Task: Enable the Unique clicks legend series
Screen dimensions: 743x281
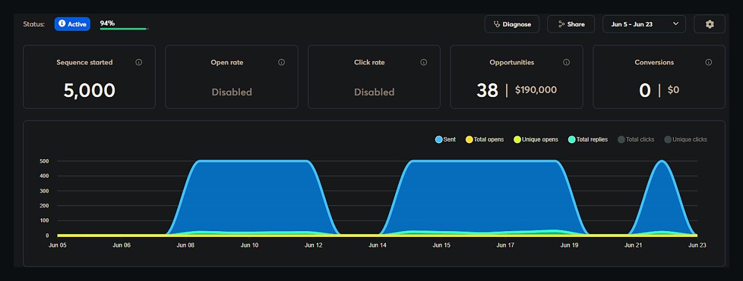Action: (x=686, y=139)
